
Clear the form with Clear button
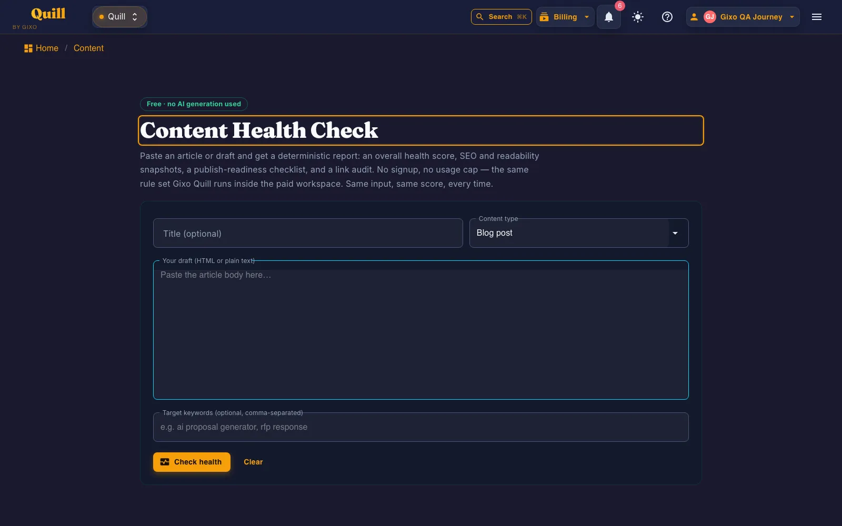pos(253,462)
